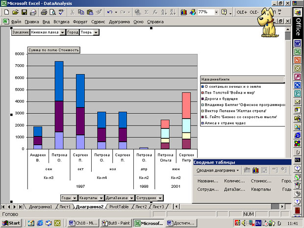
Task: Click the Start button on taskbar
Action: (11, 223)
